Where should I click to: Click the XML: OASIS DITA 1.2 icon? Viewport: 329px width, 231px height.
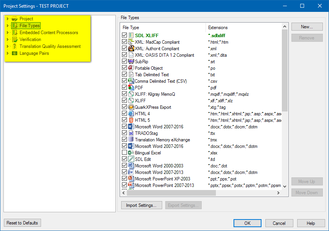(x=131, y=55)
